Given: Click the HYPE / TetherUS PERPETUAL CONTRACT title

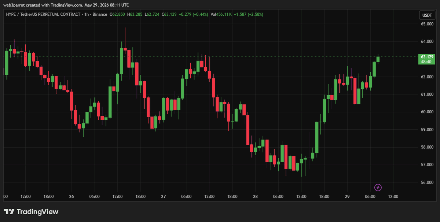Looking at the screenshot, I should [43, 14].
